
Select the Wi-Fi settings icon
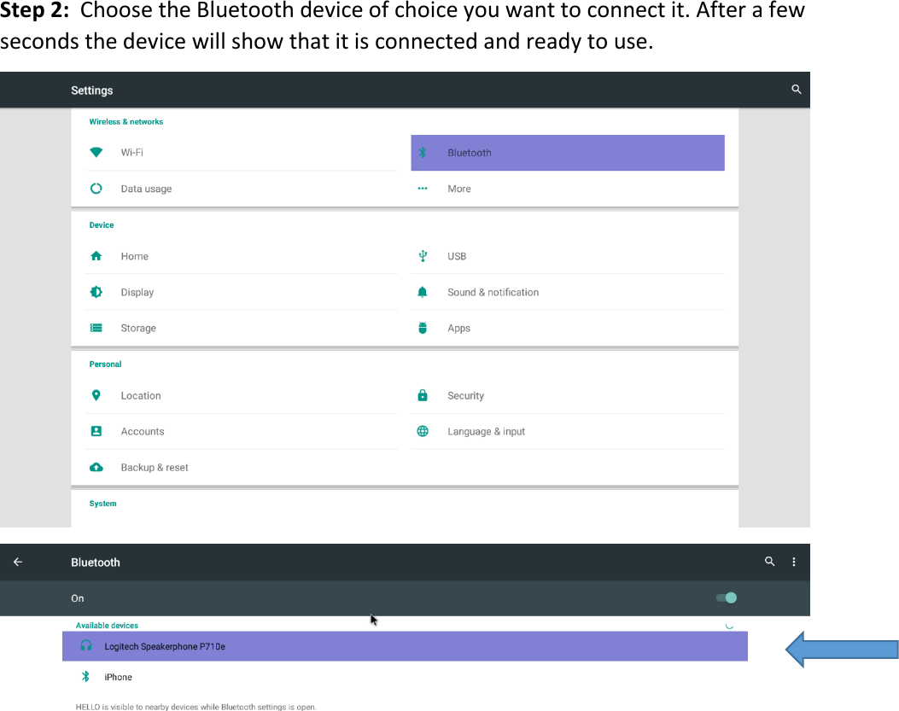96,152
